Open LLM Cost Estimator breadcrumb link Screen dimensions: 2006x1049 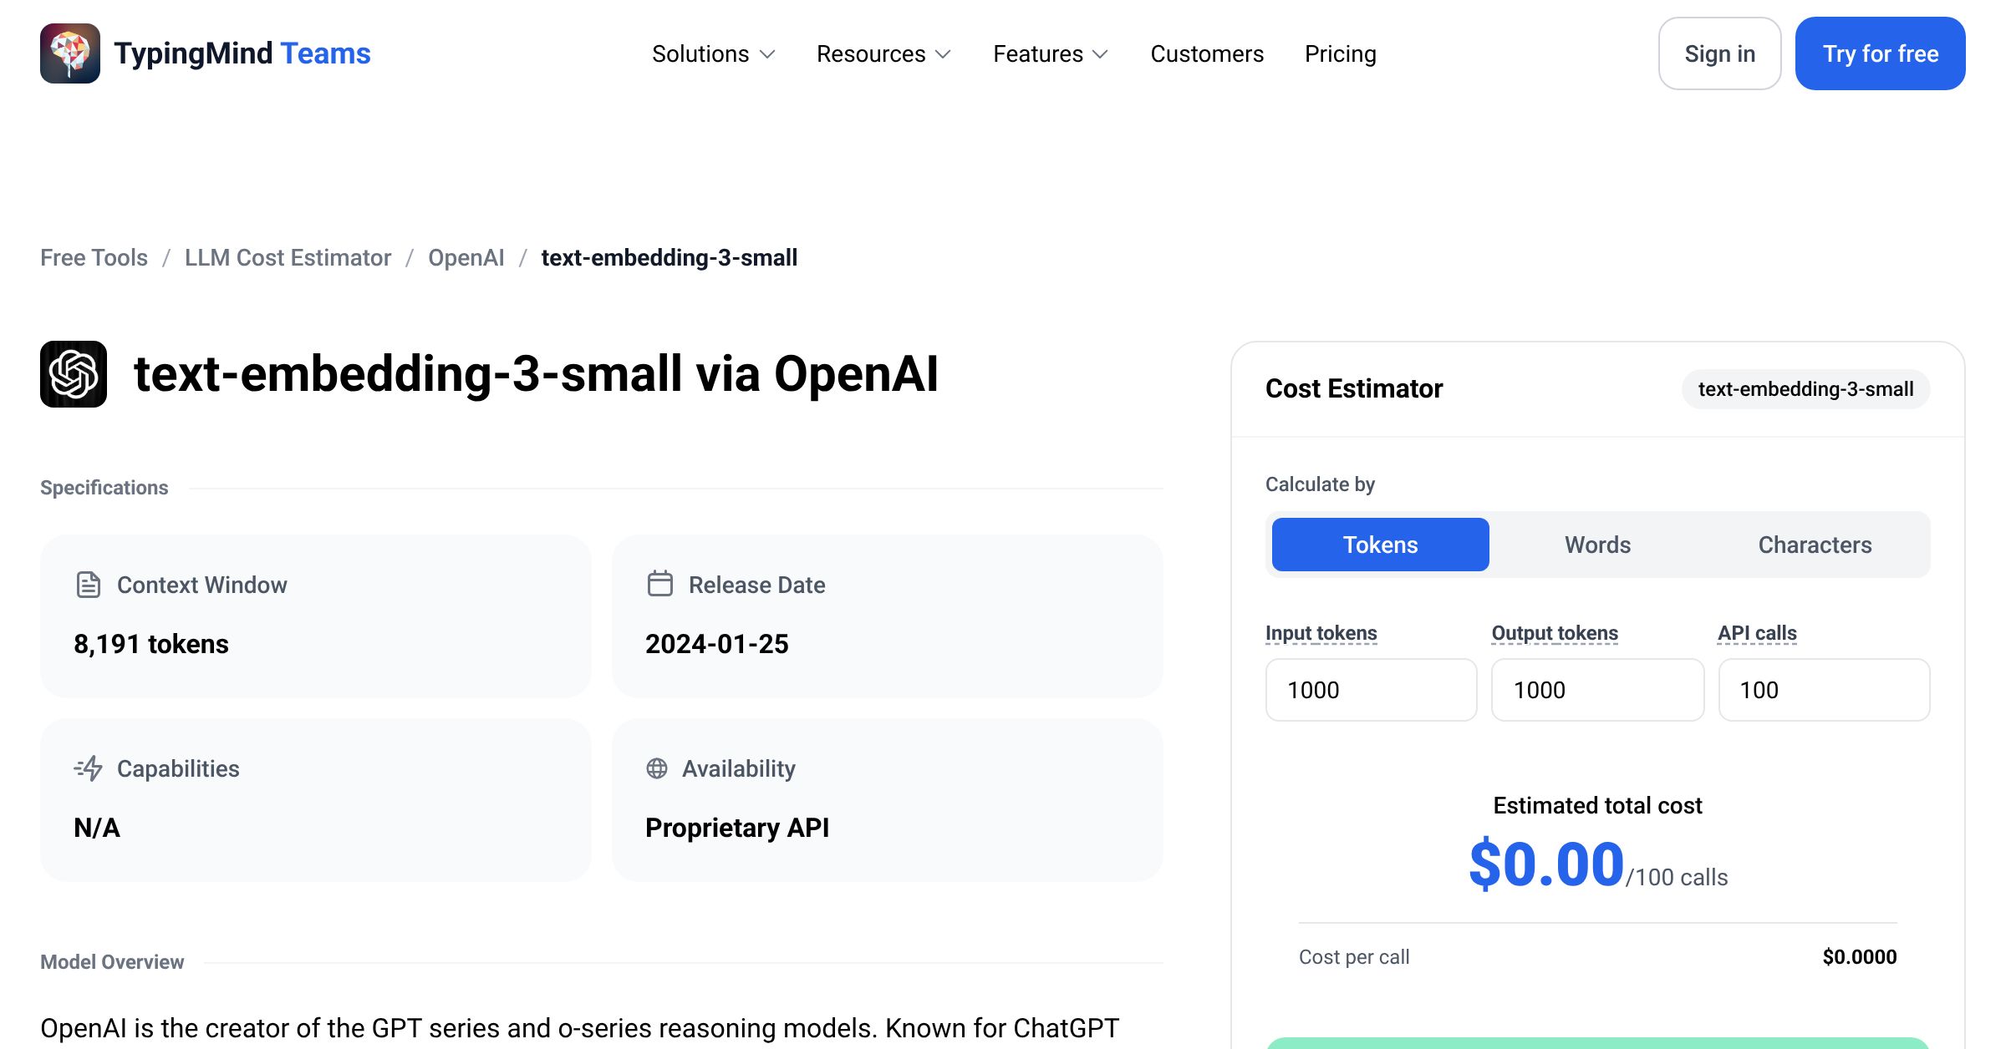[x=288, y=257]
